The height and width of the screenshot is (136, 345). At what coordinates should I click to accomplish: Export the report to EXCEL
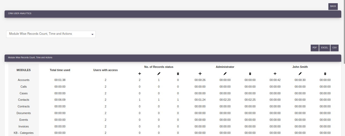(324, 48)
